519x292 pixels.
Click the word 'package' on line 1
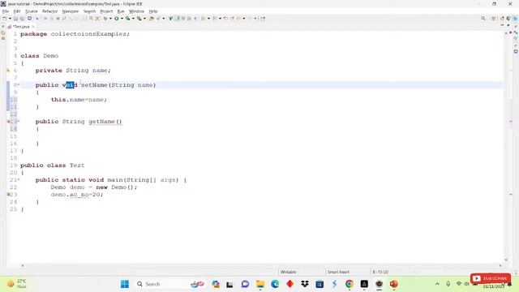tap(33, 34)
